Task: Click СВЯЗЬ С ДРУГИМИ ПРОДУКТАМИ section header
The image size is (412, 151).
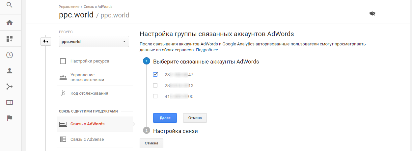Action: click(88, 111)
